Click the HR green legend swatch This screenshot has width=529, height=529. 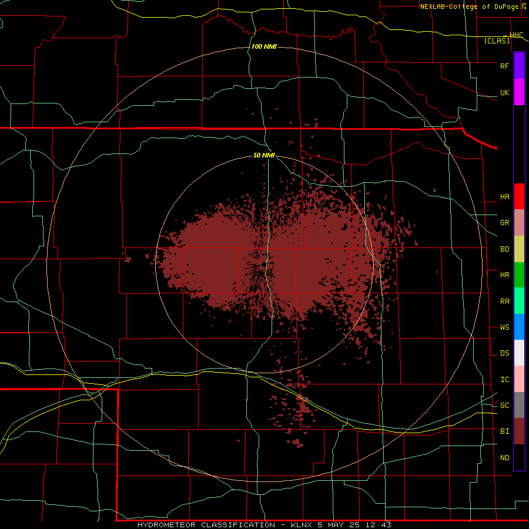tap(519, 275)
